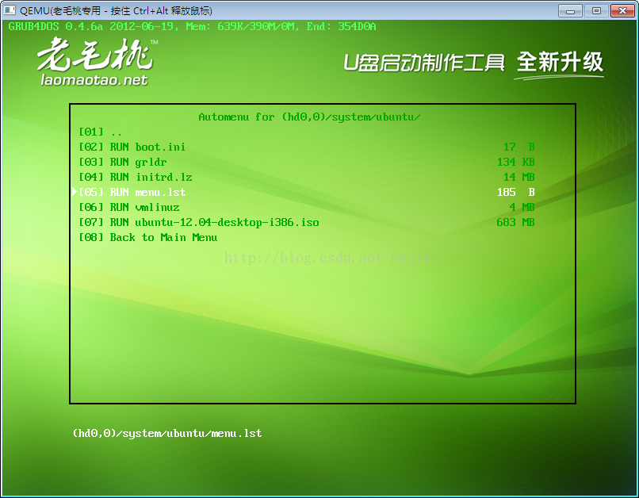Click the 134 KB size value
The height and width of the screenshot is (498, 639).
pos(515,163)
